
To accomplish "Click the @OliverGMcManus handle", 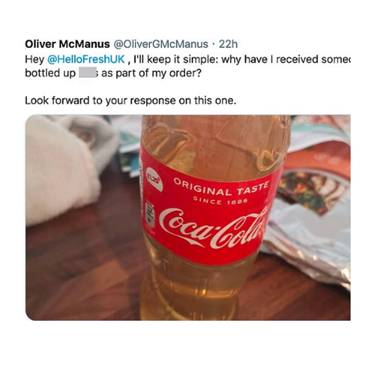I will pyautogui.click(x=161, y=44).
